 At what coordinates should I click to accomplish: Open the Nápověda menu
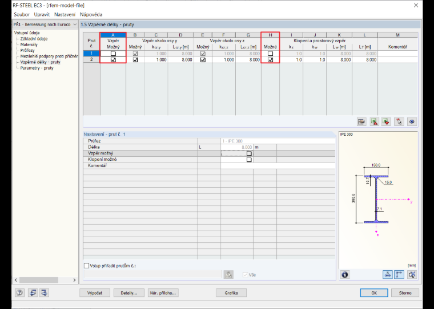tap(91, 14)
